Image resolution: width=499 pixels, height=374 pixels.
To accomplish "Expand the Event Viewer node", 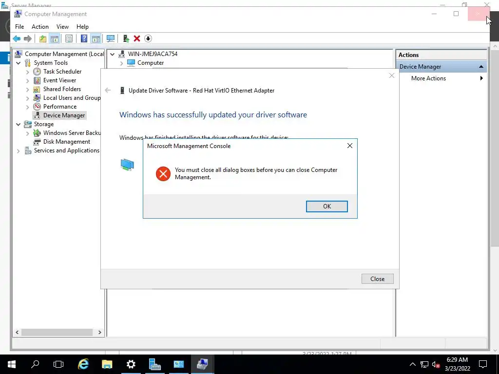I will [x=28, y=80].
